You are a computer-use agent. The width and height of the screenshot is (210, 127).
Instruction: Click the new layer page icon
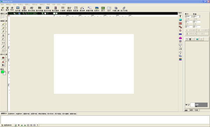187,39
